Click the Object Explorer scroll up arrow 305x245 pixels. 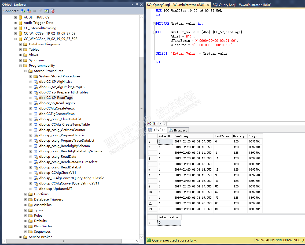[x=141, y=17]
